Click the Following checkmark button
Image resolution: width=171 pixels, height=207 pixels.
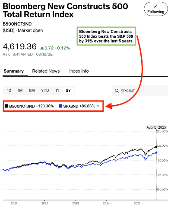pyautogui.click(x=156, y=9)
